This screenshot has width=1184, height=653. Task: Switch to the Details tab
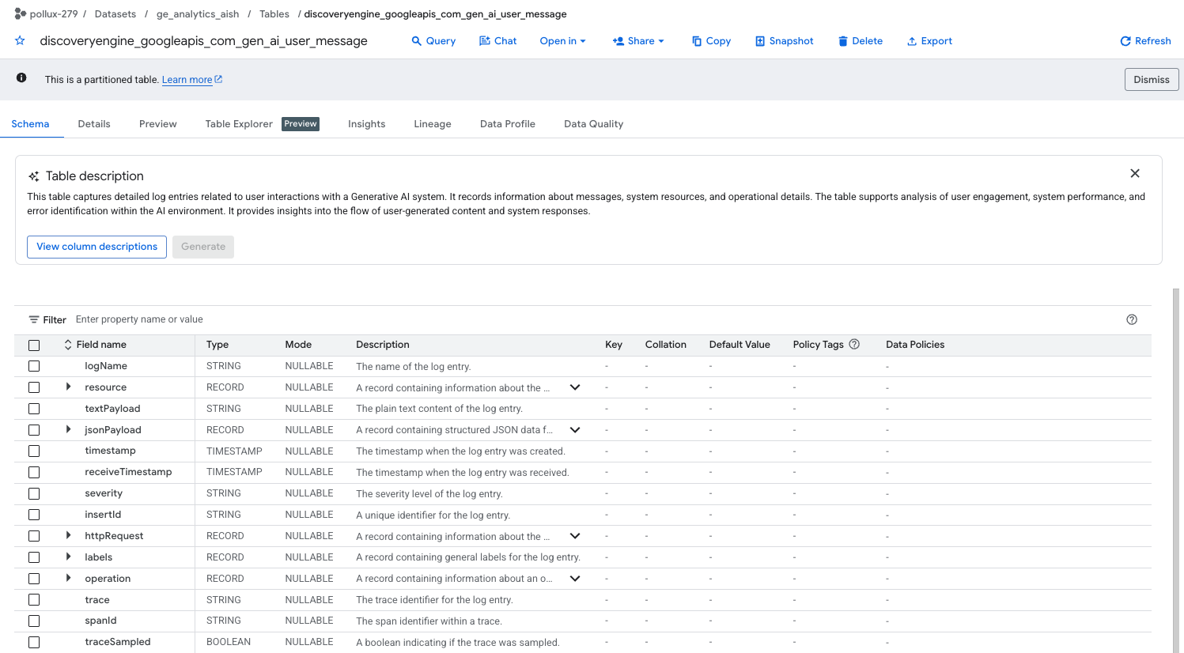tap(94, 124)
